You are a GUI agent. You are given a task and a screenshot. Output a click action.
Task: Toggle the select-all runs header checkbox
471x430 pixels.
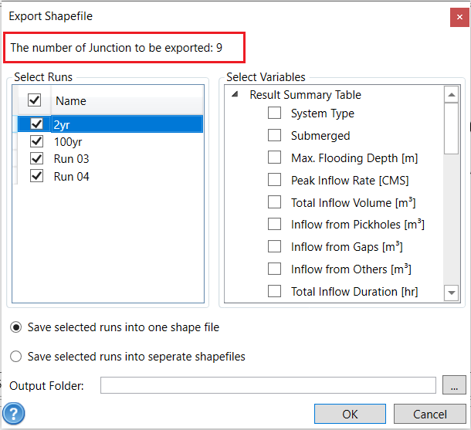coord(35,100)
